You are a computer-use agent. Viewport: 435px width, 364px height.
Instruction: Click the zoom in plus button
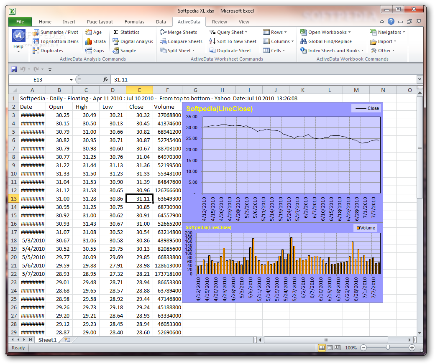pos(412,348)
